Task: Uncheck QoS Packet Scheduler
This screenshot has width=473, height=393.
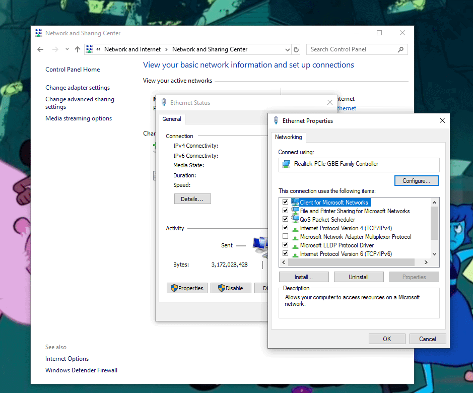Action: (x=286, y=219)
